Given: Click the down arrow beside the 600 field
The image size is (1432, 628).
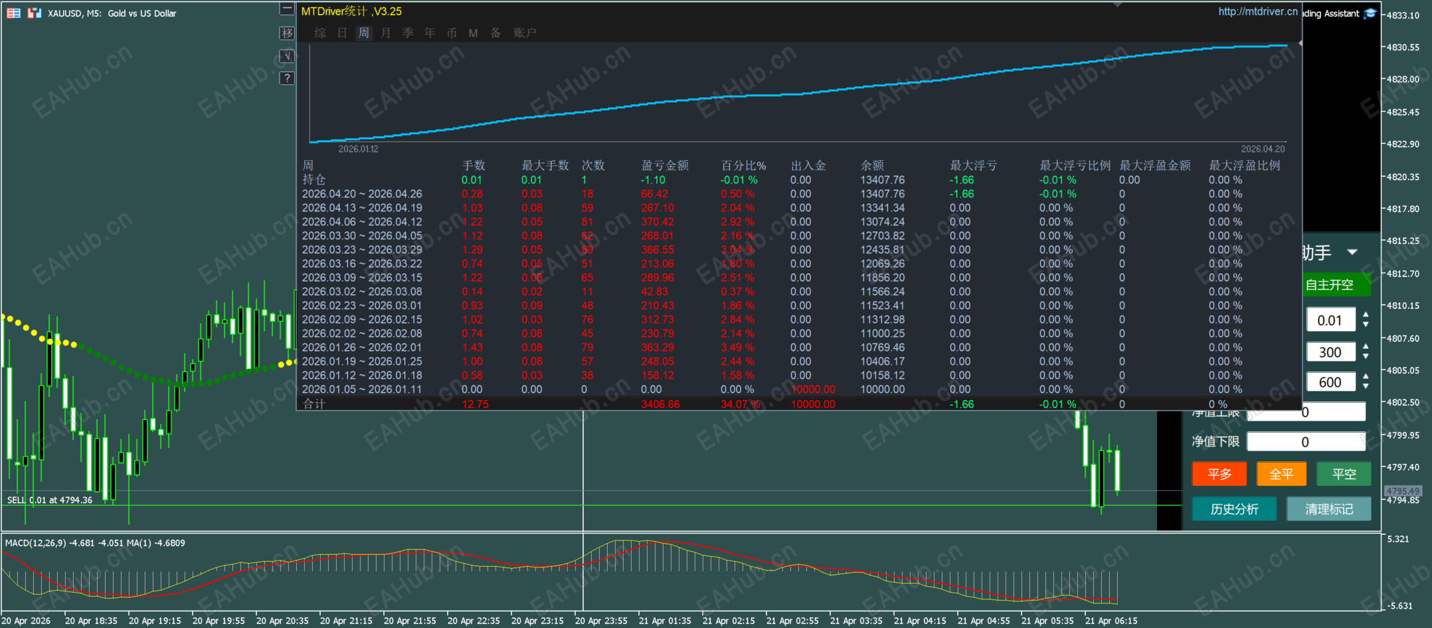Looking at the screenshot, I should [x=1366, y=387].
